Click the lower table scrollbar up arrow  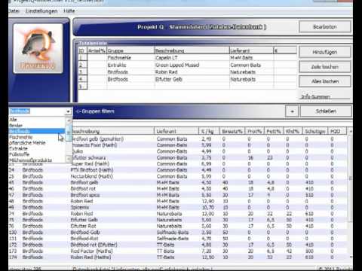coord(351,131)
